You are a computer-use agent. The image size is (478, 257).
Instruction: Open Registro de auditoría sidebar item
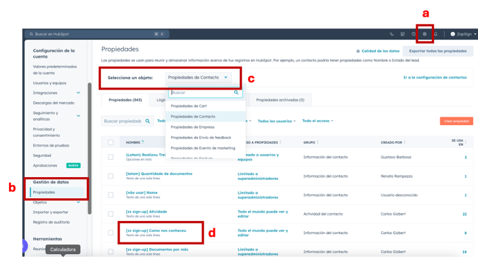tap(51, 222)
